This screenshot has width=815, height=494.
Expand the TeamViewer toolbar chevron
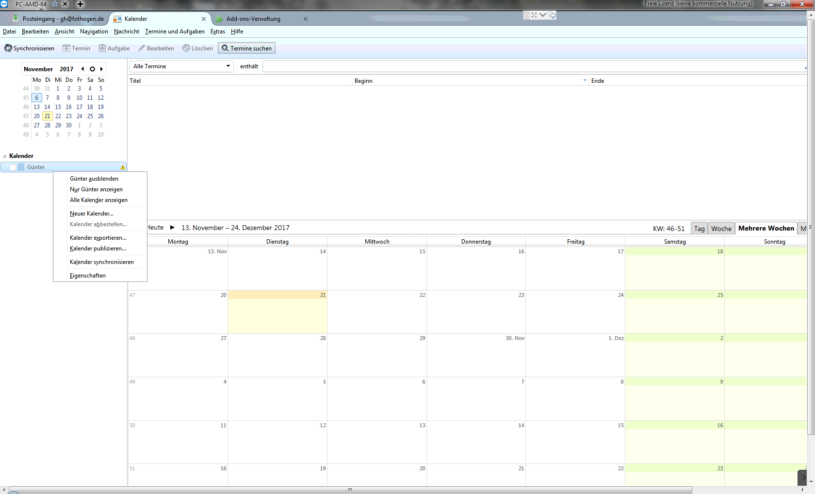click(x=542, y=15)
